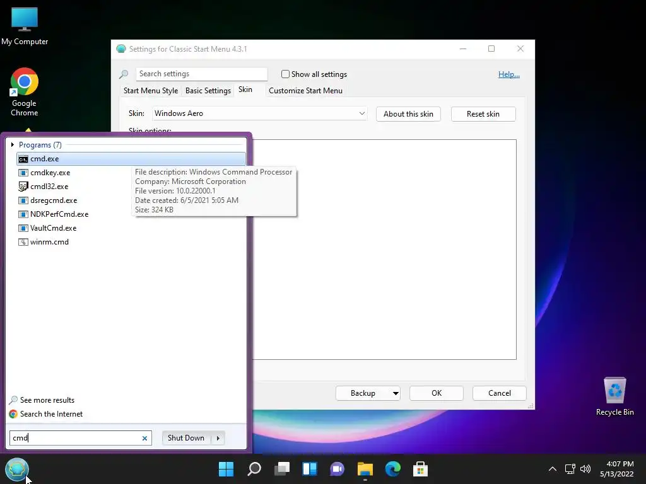Screen dimensions: 646x484
Task: Enable the Show all settings checkbox
Action: click(x=285, y=74)
